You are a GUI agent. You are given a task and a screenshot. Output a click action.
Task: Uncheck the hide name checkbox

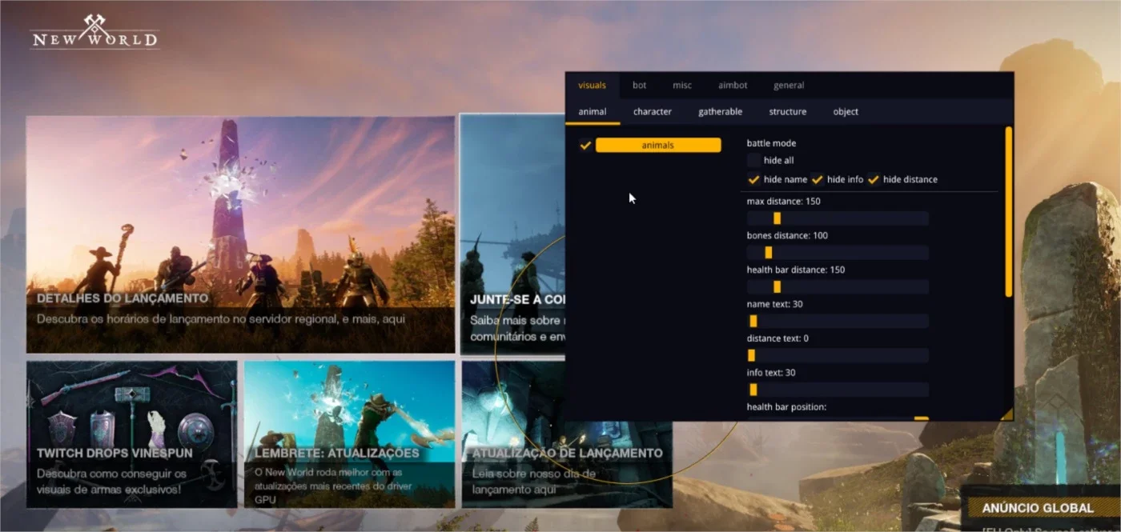pyautogui.click(x=753, y=179)
